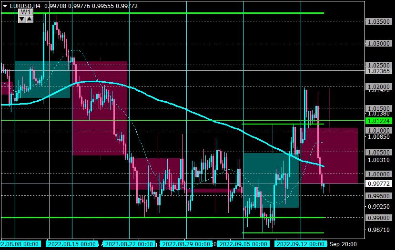Screen dimensions: 395x250
Task: Click the 2022.08.29 00:00 date marker
Action: pyautogui.click(x=186, y=244)
